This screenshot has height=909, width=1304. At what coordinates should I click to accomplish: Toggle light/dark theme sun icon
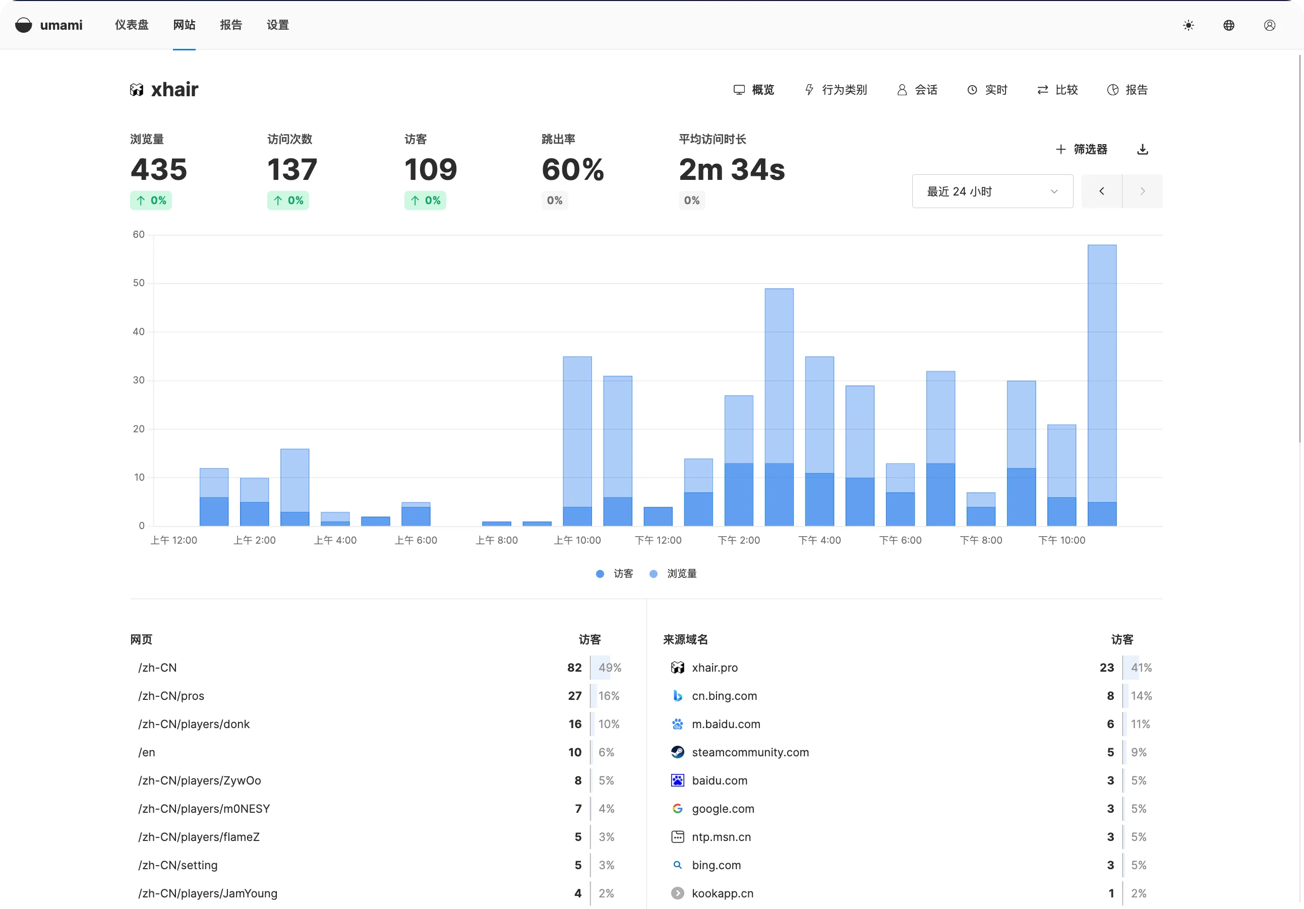point(1188,25)
